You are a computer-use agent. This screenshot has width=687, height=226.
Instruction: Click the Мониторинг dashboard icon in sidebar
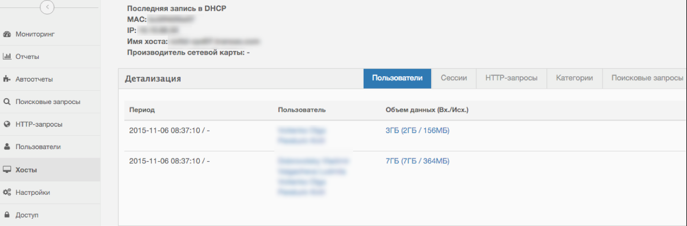[x=7, y=34]
